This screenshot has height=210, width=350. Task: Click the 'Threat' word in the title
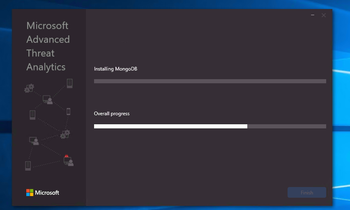(40, 53)
